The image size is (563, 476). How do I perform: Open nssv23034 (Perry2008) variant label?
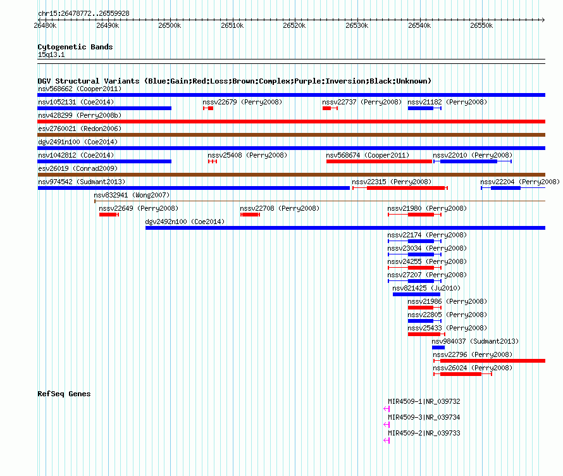coord(427,248)
